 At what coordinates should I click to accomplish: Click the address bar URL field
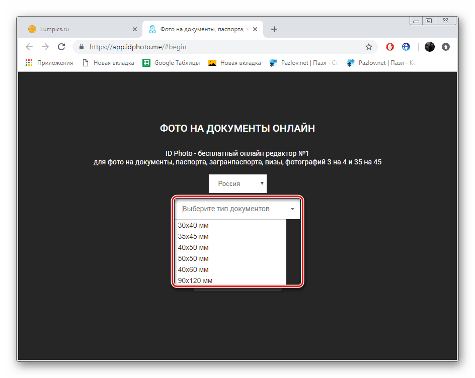click(x=224, y=47)
